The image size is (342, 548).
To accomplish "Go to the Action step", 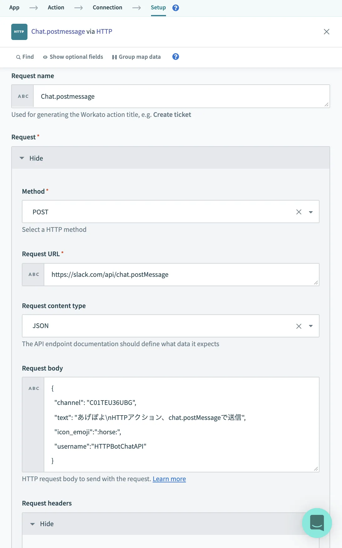I will coord(56,7).
